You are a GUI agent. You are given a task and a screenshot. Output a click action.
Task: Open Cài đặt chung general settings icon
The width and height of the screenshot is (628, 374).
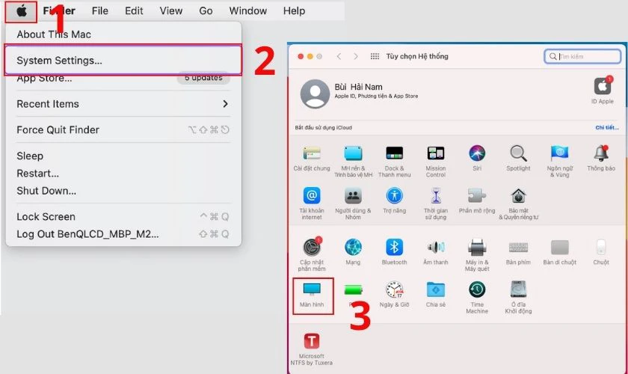[312, 153]
